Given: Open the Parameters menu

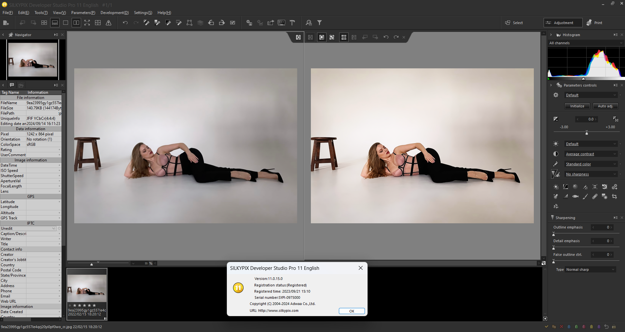Looking at the screenshot, I should tap(83, 13).
